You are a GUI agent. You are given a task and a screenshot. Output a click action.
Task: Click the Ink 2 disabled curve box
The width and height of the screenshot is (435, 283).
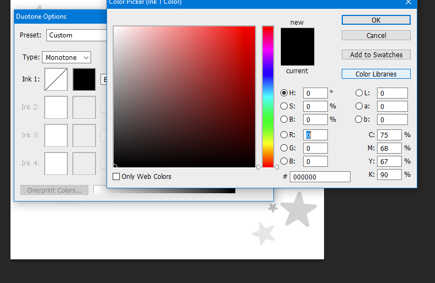(56, 107)
